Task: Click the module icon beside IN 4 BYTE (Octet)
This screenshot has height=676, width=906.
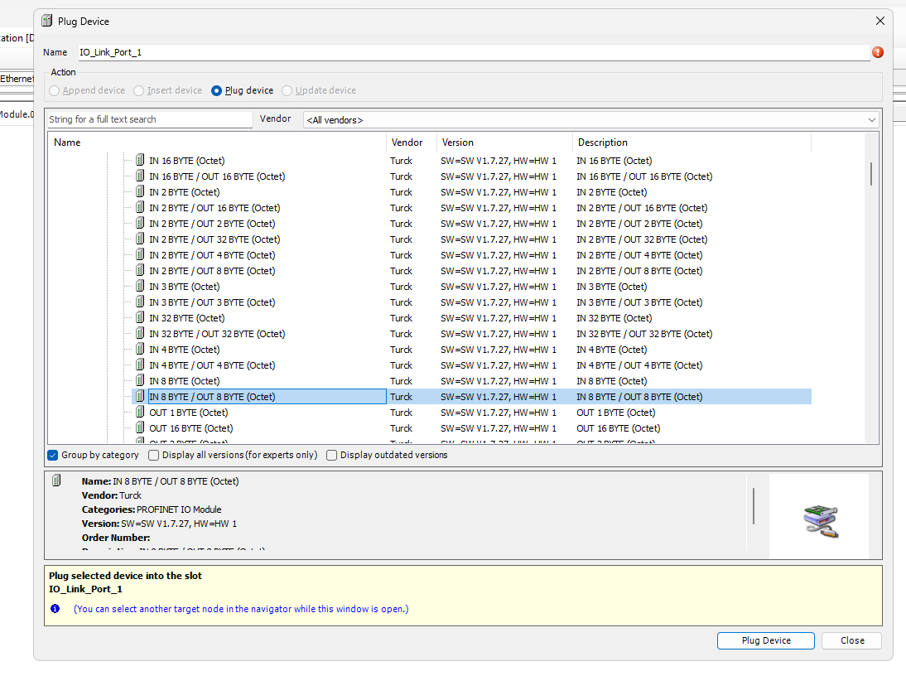Action: pyautogui.click(x=140, y=349)
